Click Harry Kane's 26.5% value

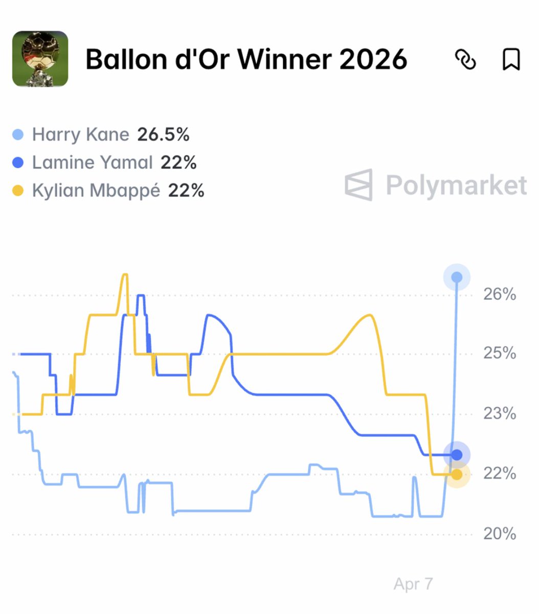(163, 135)
